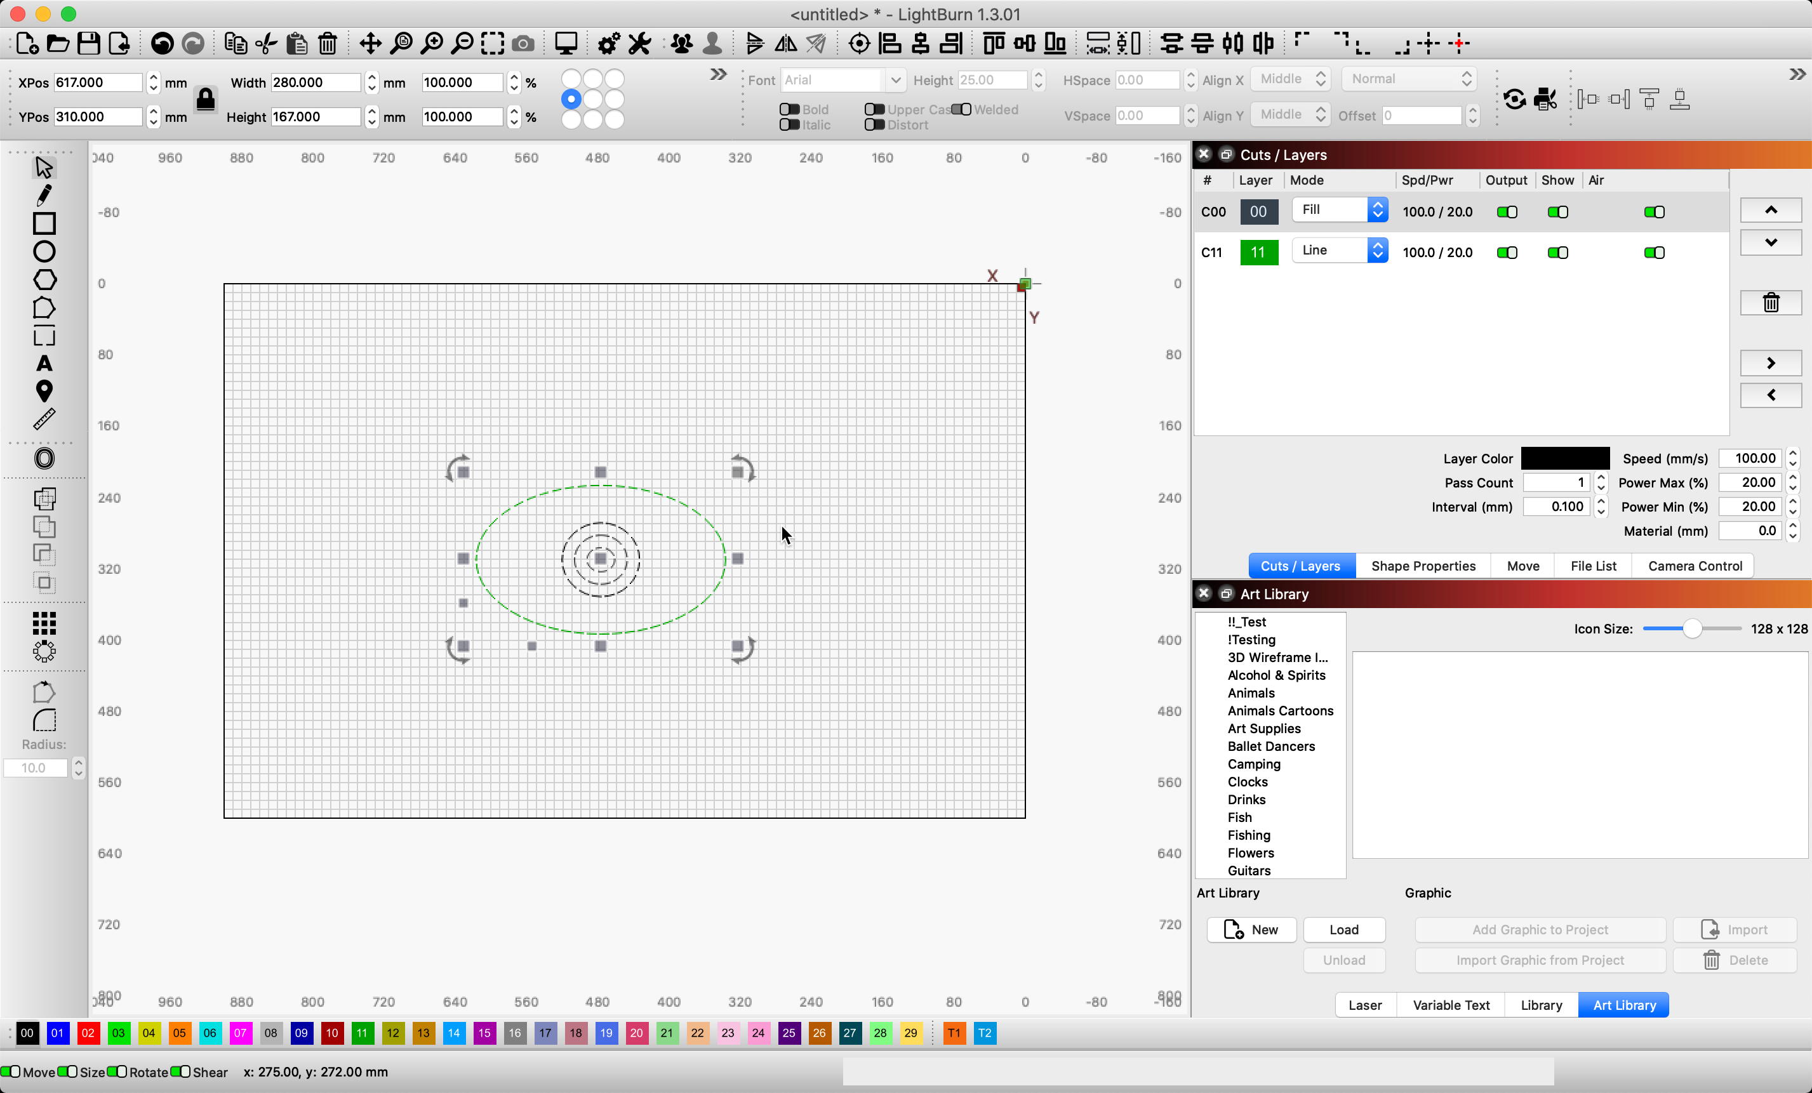Screen dimensions: 1812x1093
Task: Toggle Air for layer C00
Action: pyautogui.click(x=1654, y=213)
